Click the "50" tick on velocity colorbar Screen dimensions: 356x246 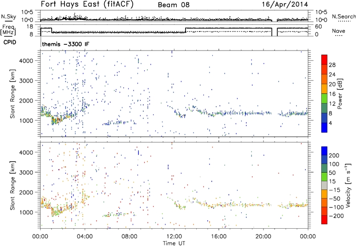[x=332, y=173]
